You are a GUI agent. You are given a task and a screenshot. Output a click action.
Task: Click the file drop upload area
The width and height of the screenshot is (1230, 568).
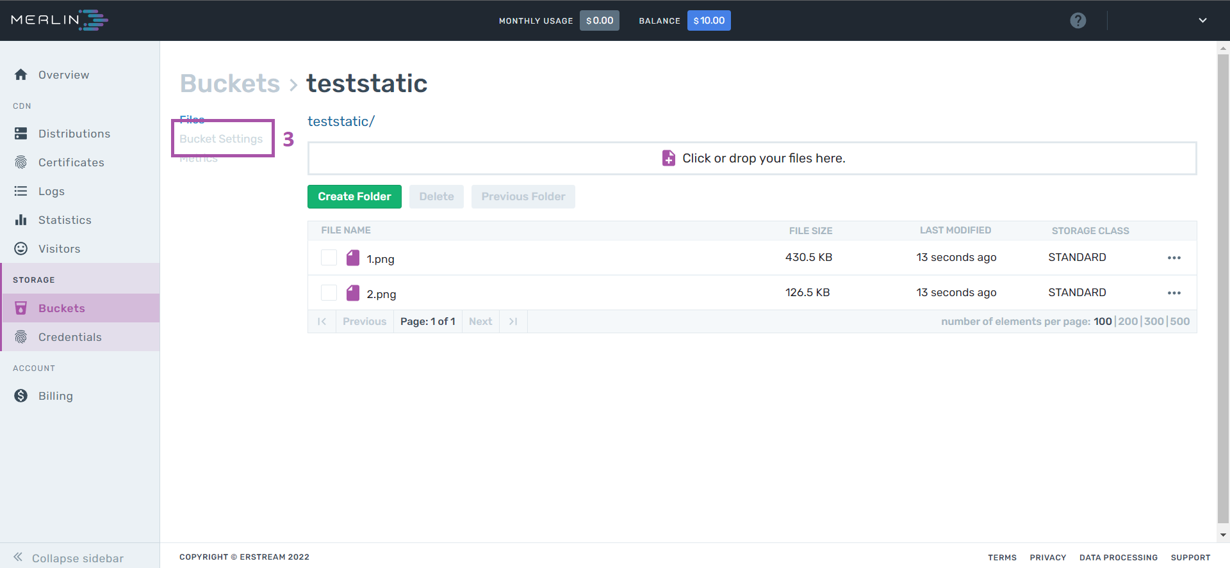[752, 158]
